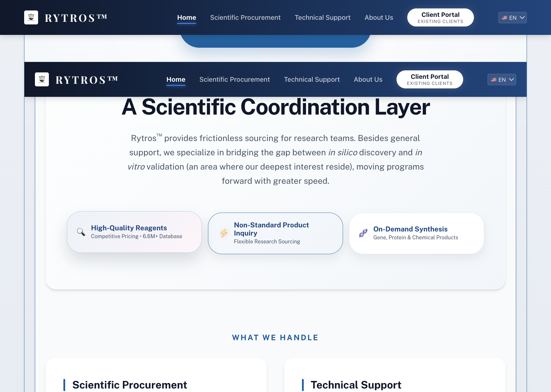Click Client Portal button in second header
551x392 pixels.
[x=430, y=79]
